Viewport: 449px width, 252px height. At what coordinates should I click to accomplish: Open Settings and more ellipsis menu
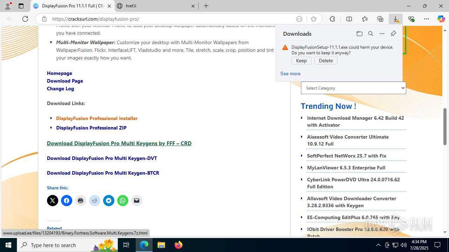(427, 19)
